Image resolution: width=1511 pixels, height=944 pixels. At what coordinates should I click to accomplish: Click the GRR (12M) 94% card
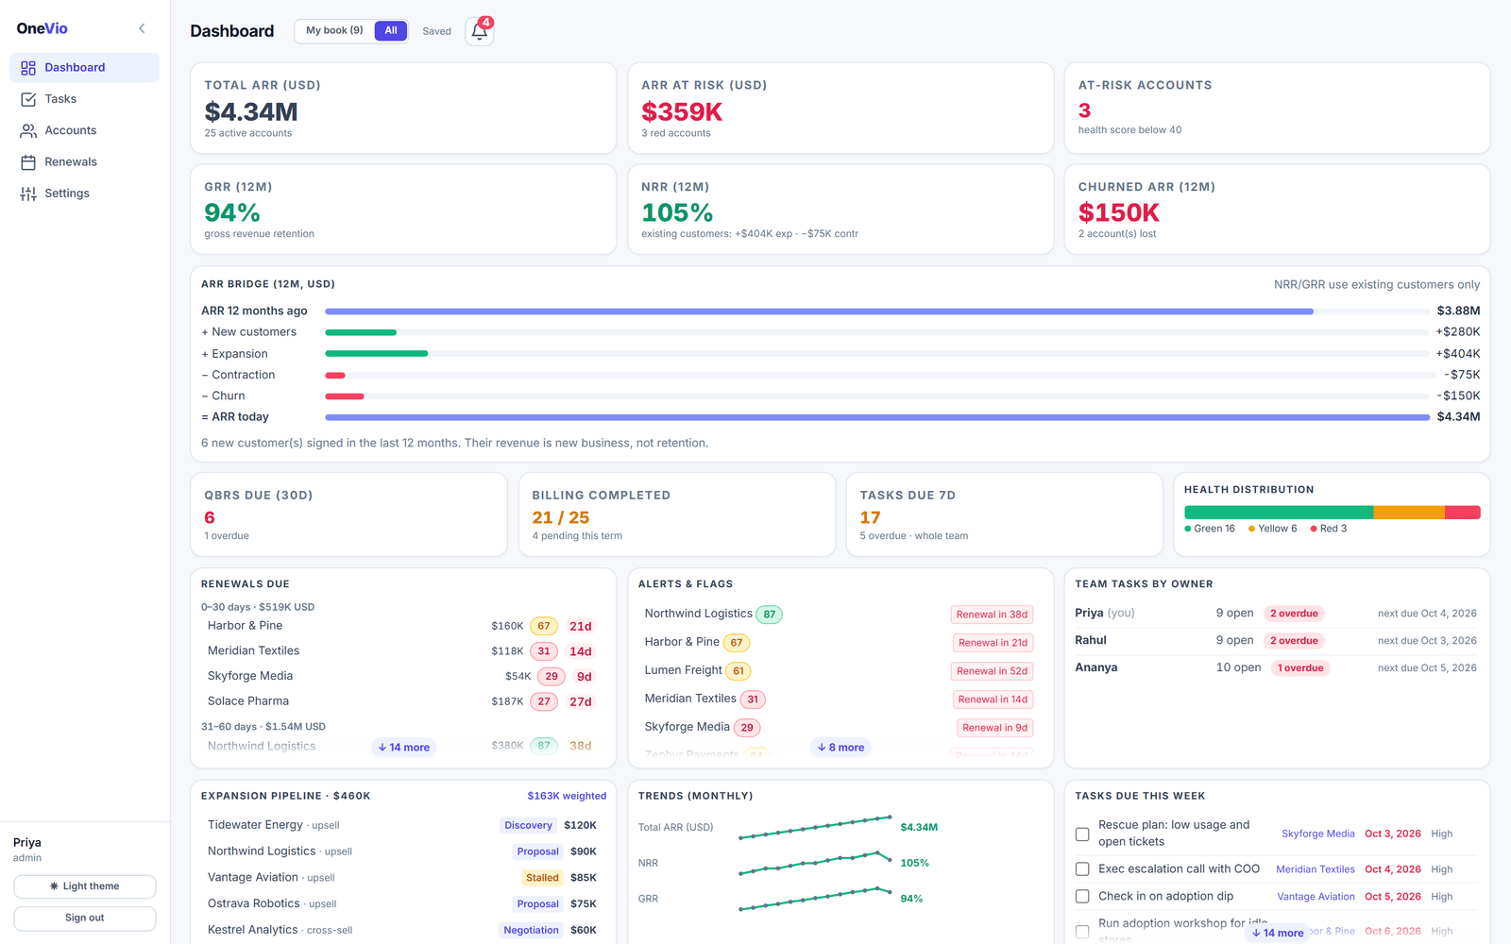(403, 210)
